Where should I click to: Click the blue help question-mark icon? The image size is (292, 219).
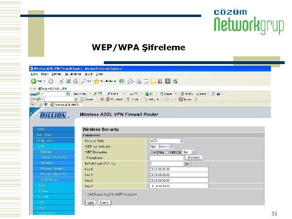(x=218, y=94)
